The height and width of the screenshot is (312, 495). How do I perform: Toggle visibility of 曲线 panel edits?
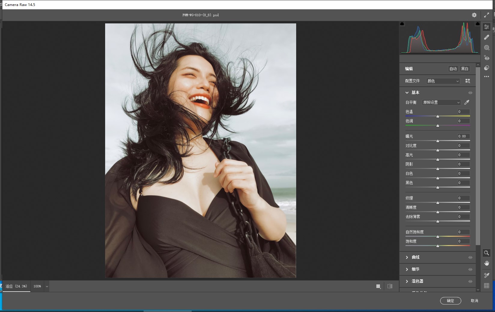[x=470, y=257]
